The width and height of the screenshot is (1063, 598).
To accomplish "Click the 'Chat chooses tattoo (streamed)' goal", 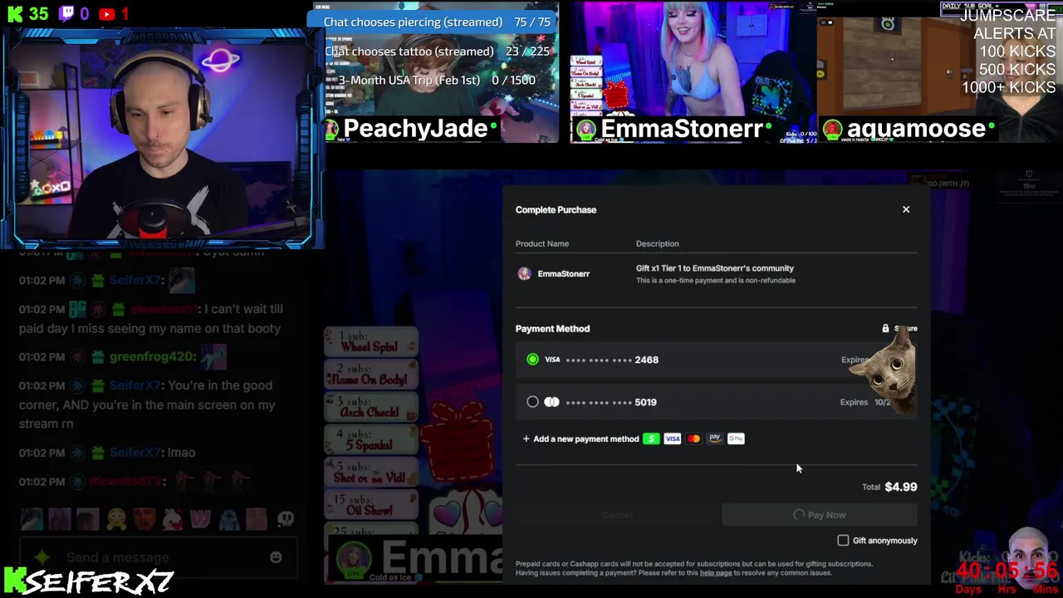I will 409,51.
